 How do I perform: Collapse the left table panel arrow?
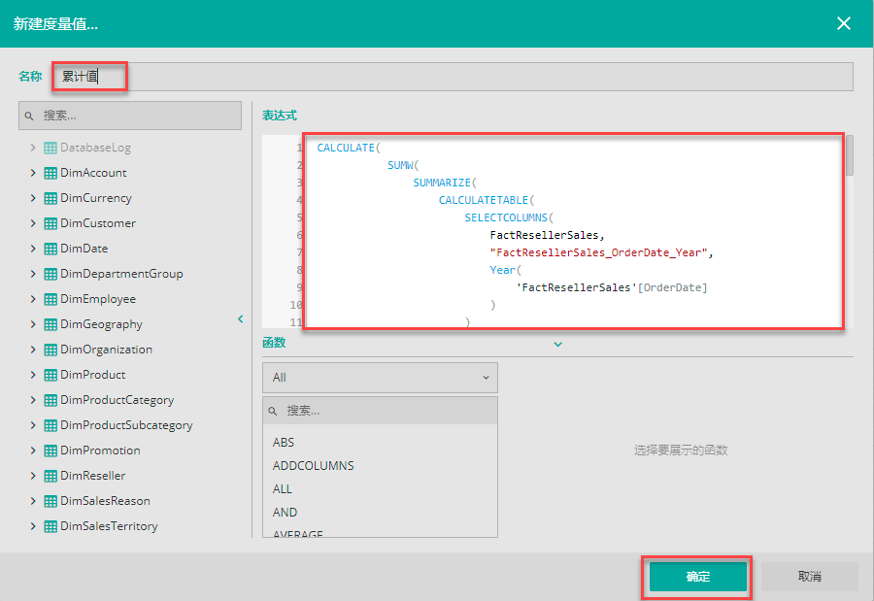240,318
